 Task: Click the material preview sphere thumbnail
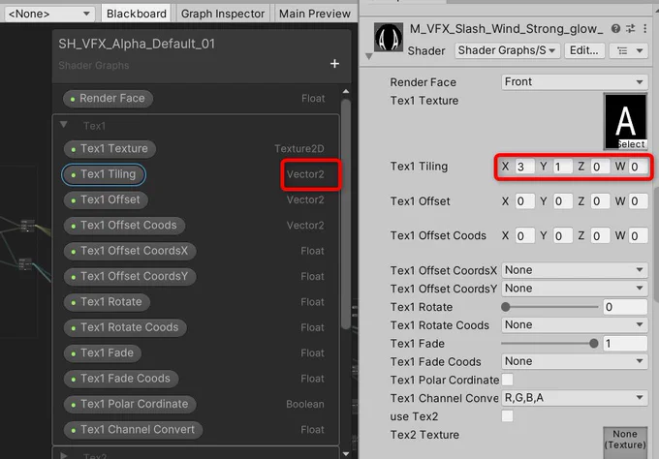click(389, 38)
